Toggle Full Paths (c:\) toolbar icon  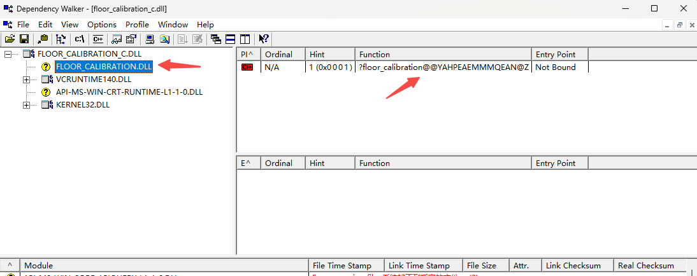80,39
